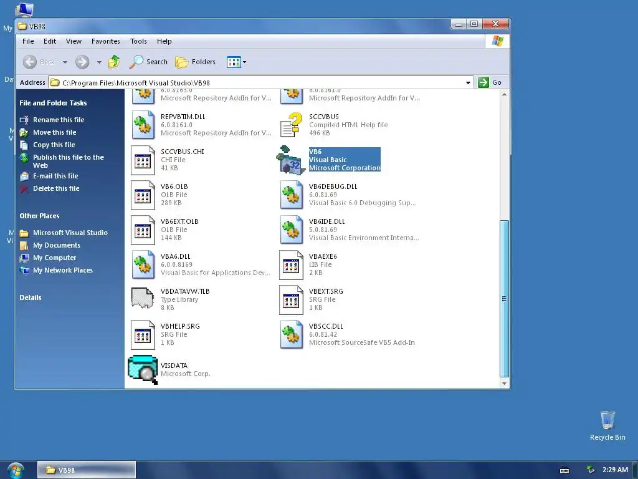Viewport: 638px width, 479px height.
Task: Open the Help menu
Action: tap(164, 41)
